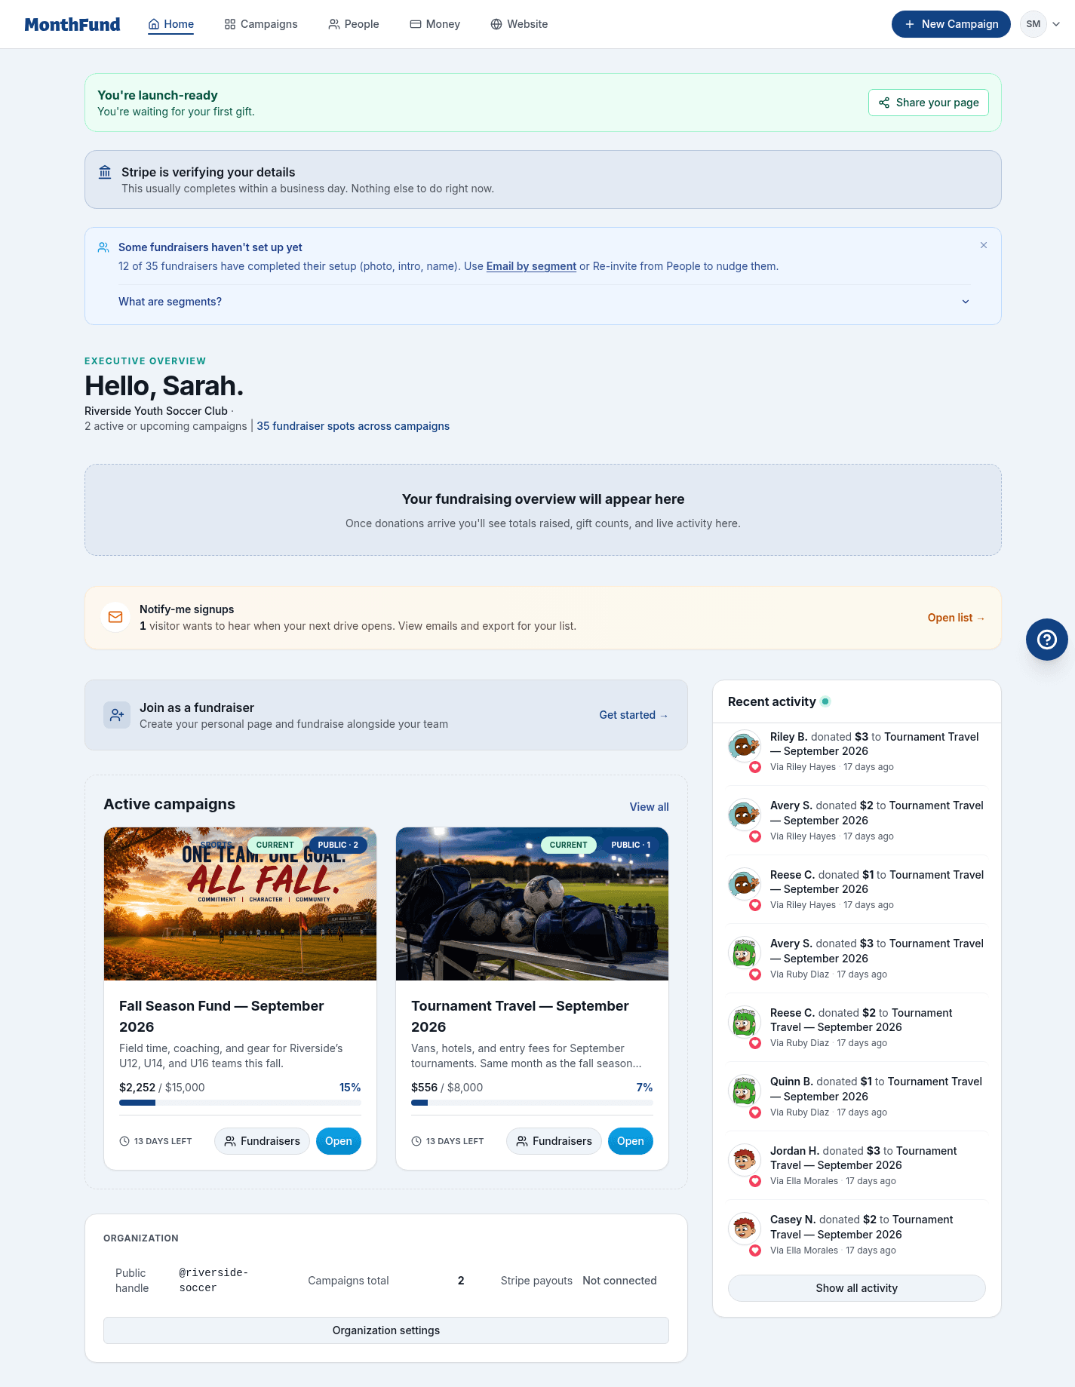This screenshot has height=1387, width=1075.
Task: Click the add-person icon in Join as fundraiser
Action: click(117, 715)
